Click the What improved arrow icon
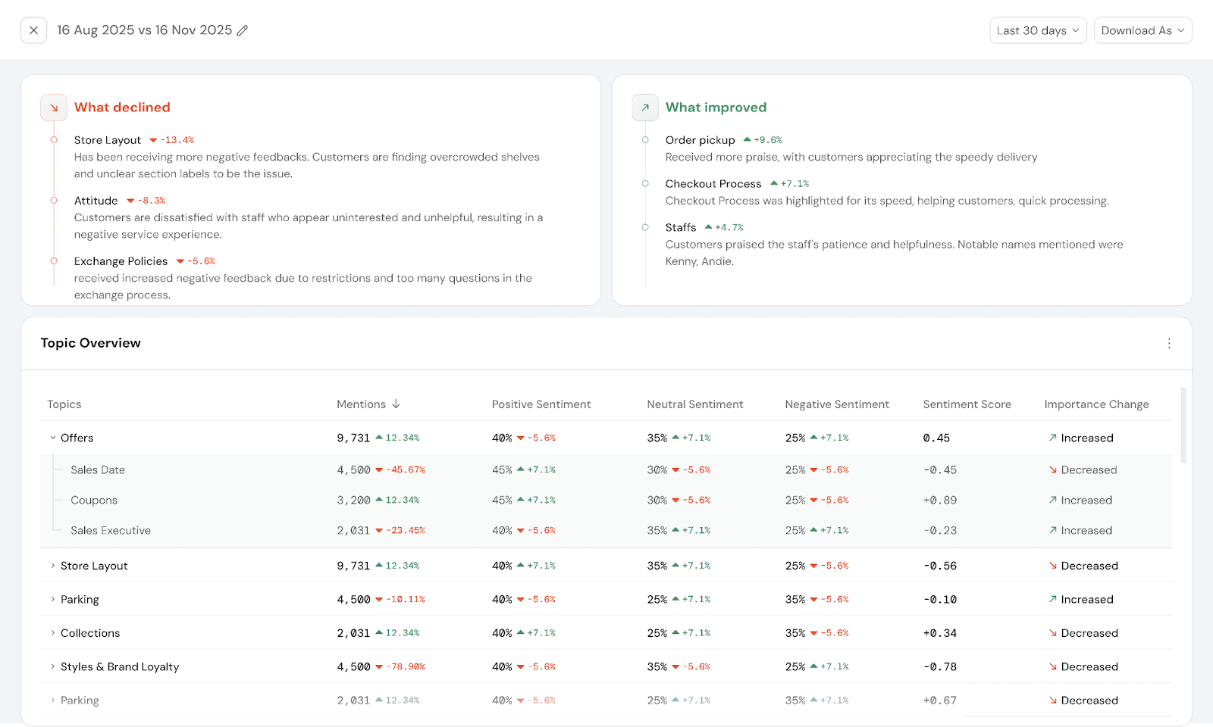The height and width of the screenshot is (727, 1213). click(645, 108)
